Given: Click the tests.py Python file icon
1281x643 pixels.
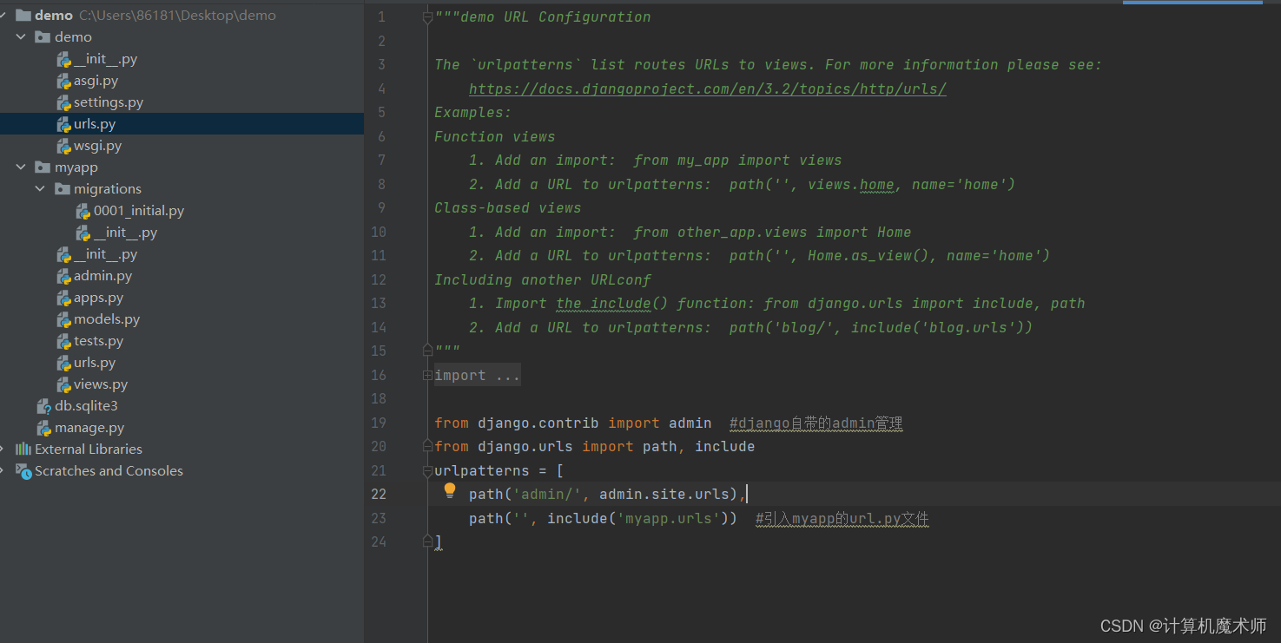Looking at the screenshot, I should (63, 341).
